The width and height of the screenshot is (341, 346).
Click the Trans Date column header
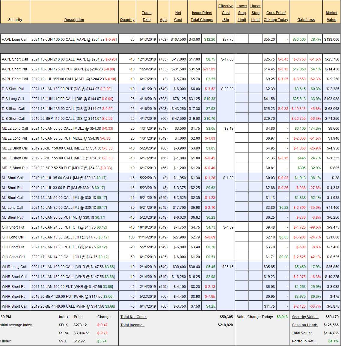[x=147, y=16]
